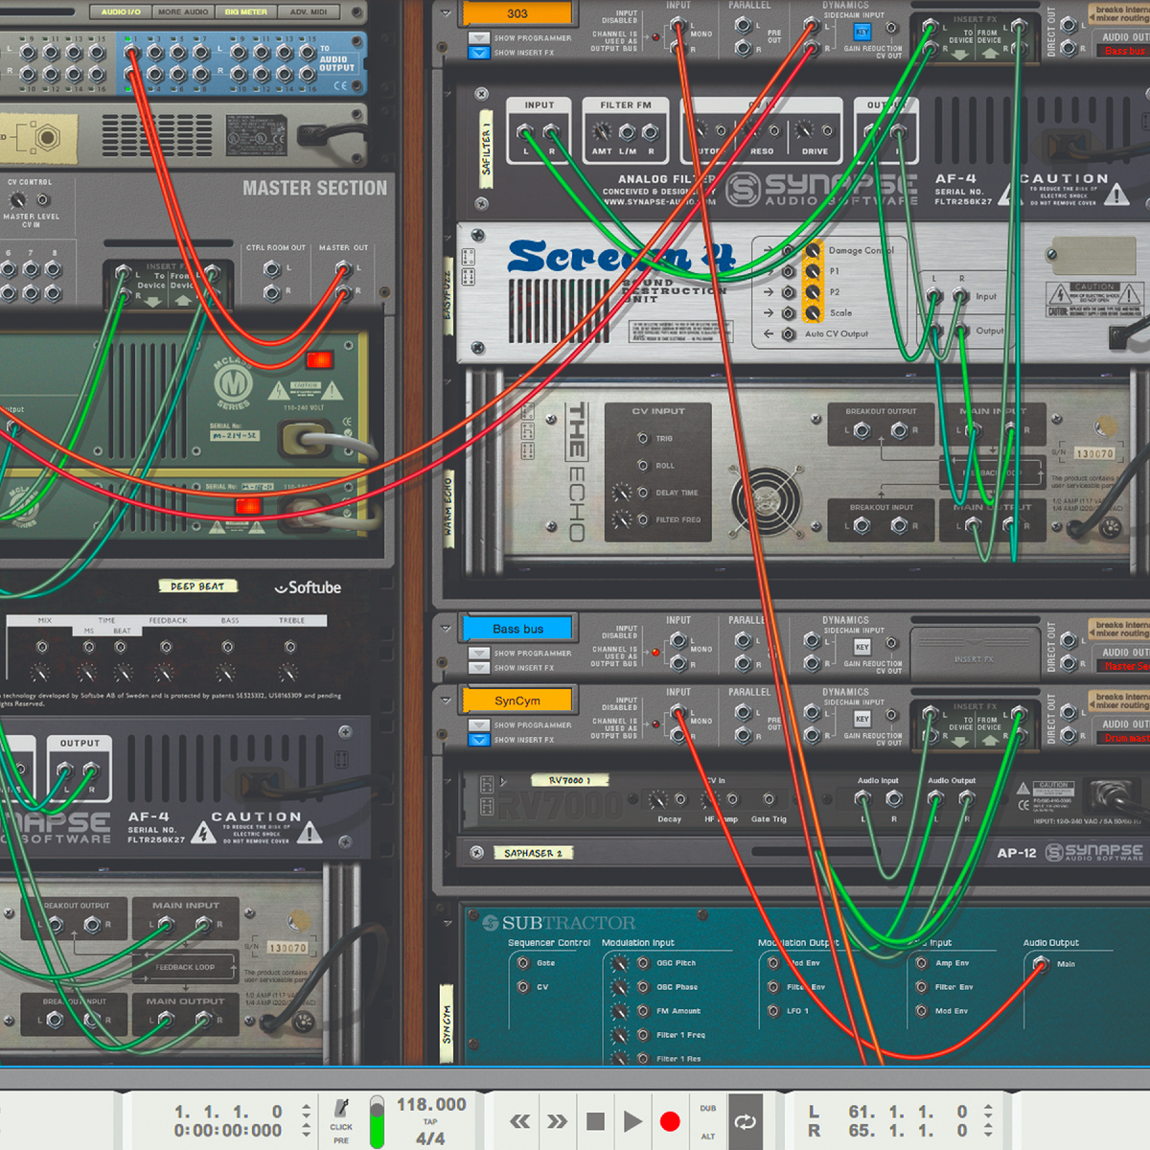This screenshot has width=1150, height=1150.
Task: Toggle KEY sidechain button on 303 channel
Action: point(862,32)
